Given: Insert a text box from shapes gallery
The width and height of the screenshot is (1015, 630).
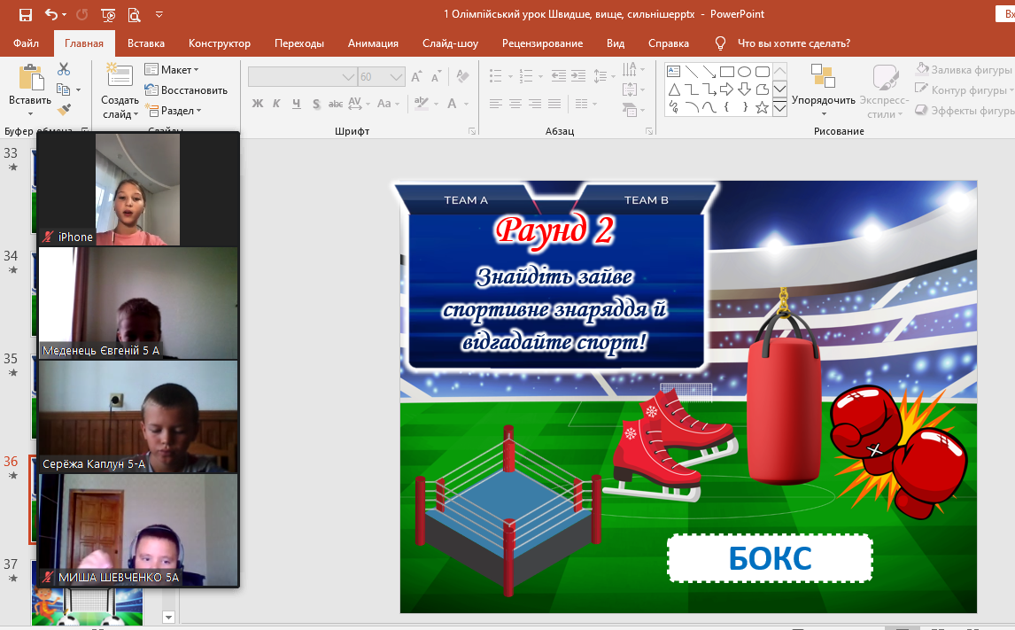Looking at the screenshot, I should 673,72.
